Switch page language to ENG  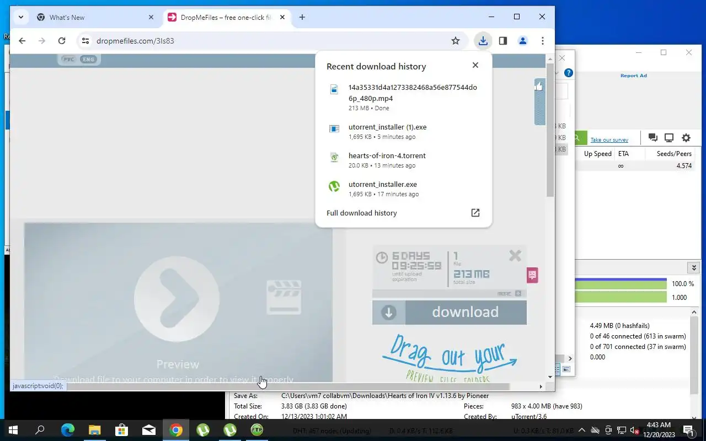88,59
